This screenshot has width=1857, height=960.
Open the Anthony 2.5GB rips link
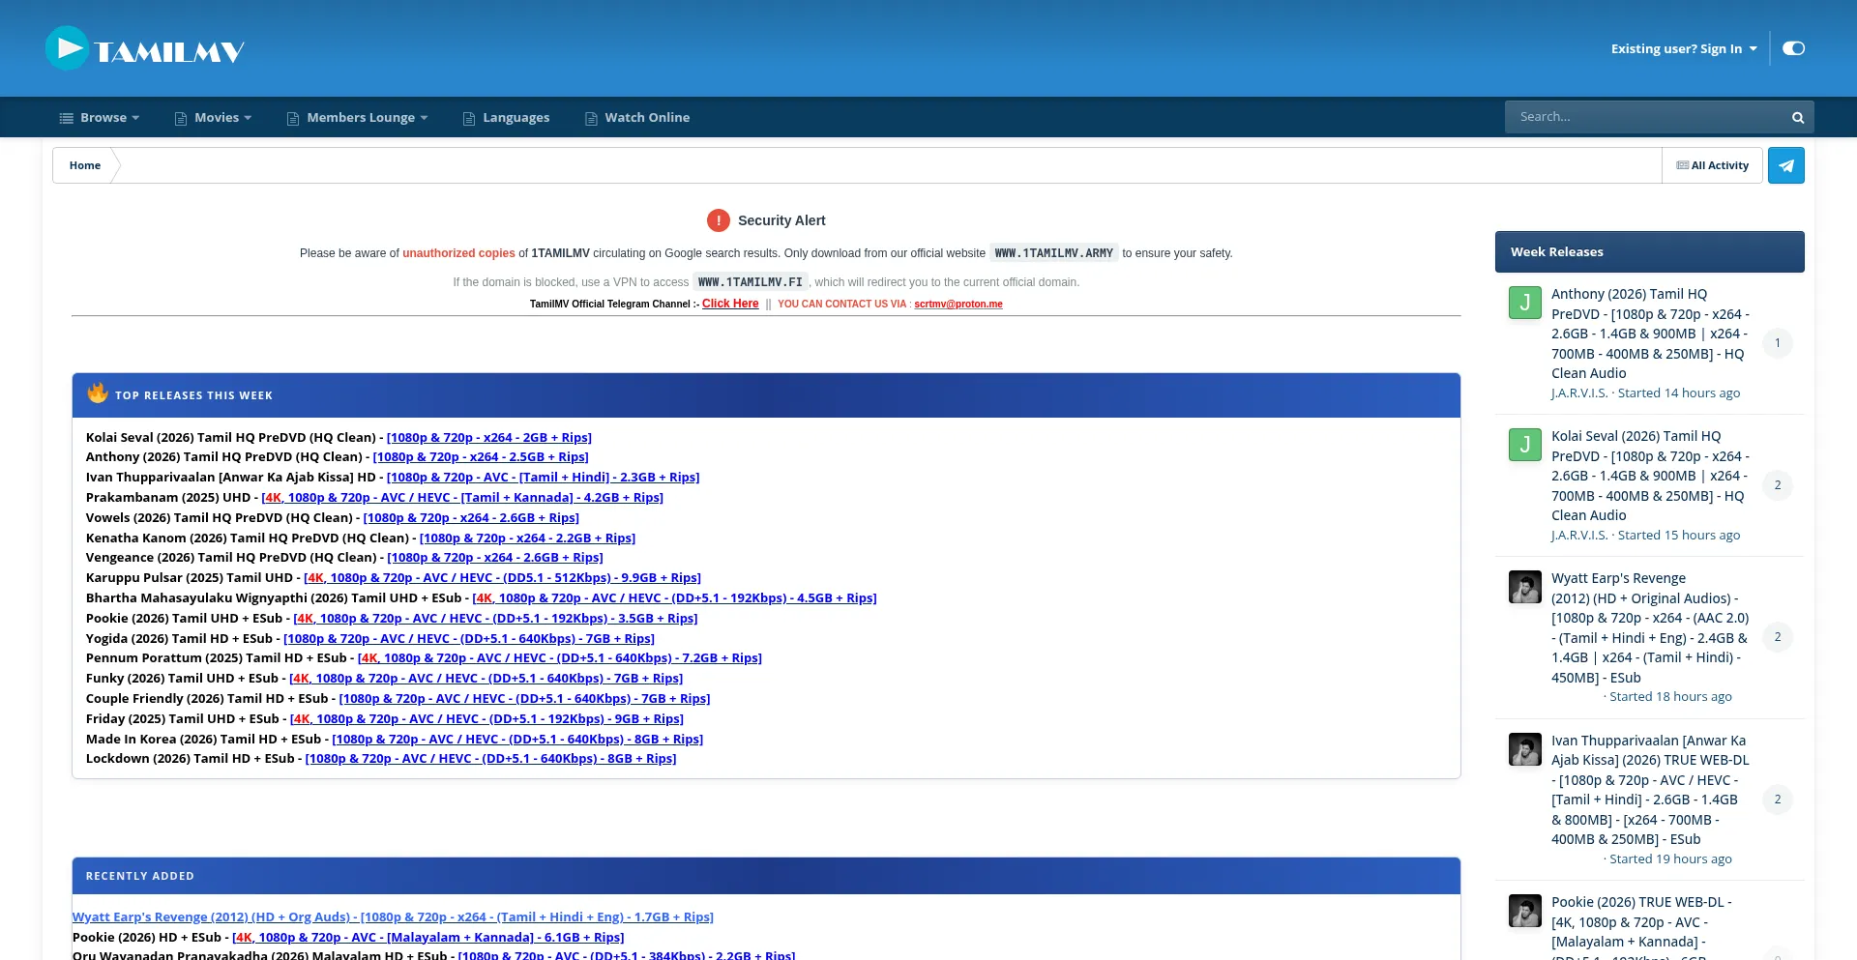(x=481, y=457)
